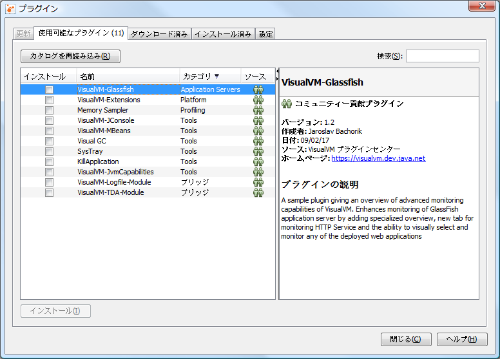Sort by ソース column header
500x359 pixels.
258,77
